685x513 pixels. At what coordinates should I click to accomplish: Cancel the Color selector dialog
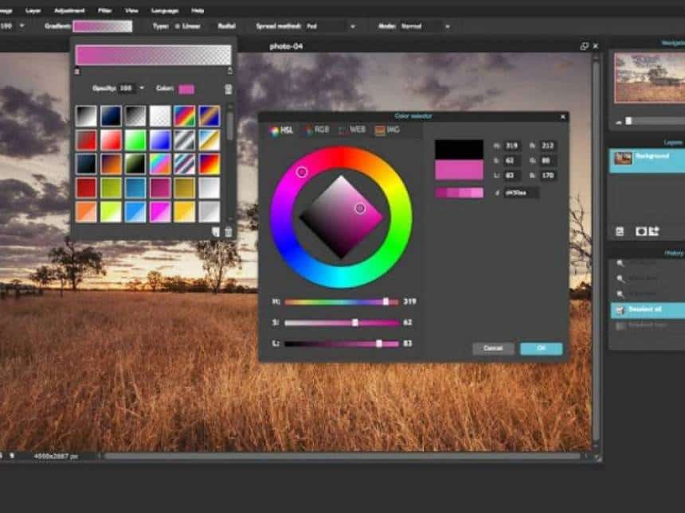(x=493, y=348)
